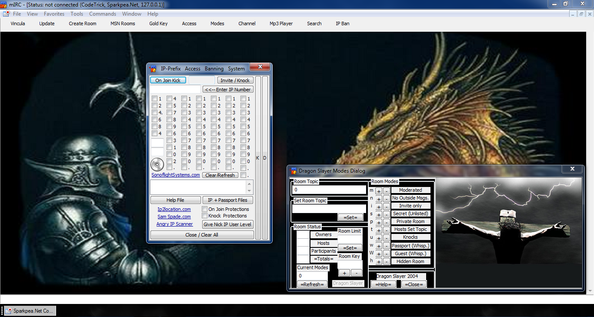The image size is (594, 317).
Task: Tick checkbox 8 in leftmost IP column
Action: 154,127
